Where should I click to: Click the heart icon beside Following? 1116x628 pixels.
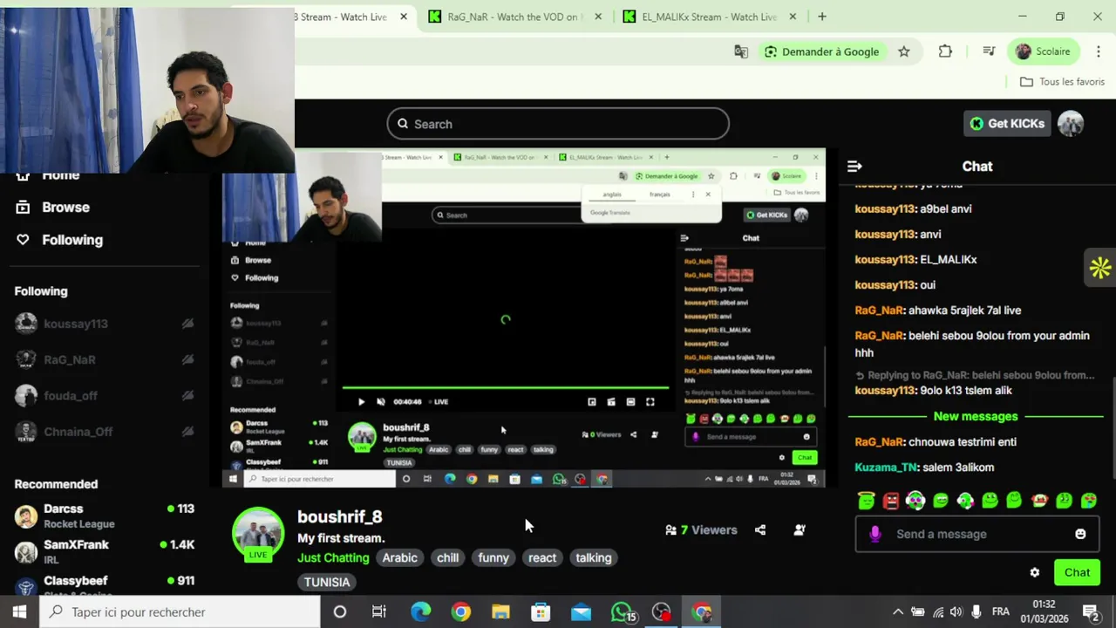point(23,239)
